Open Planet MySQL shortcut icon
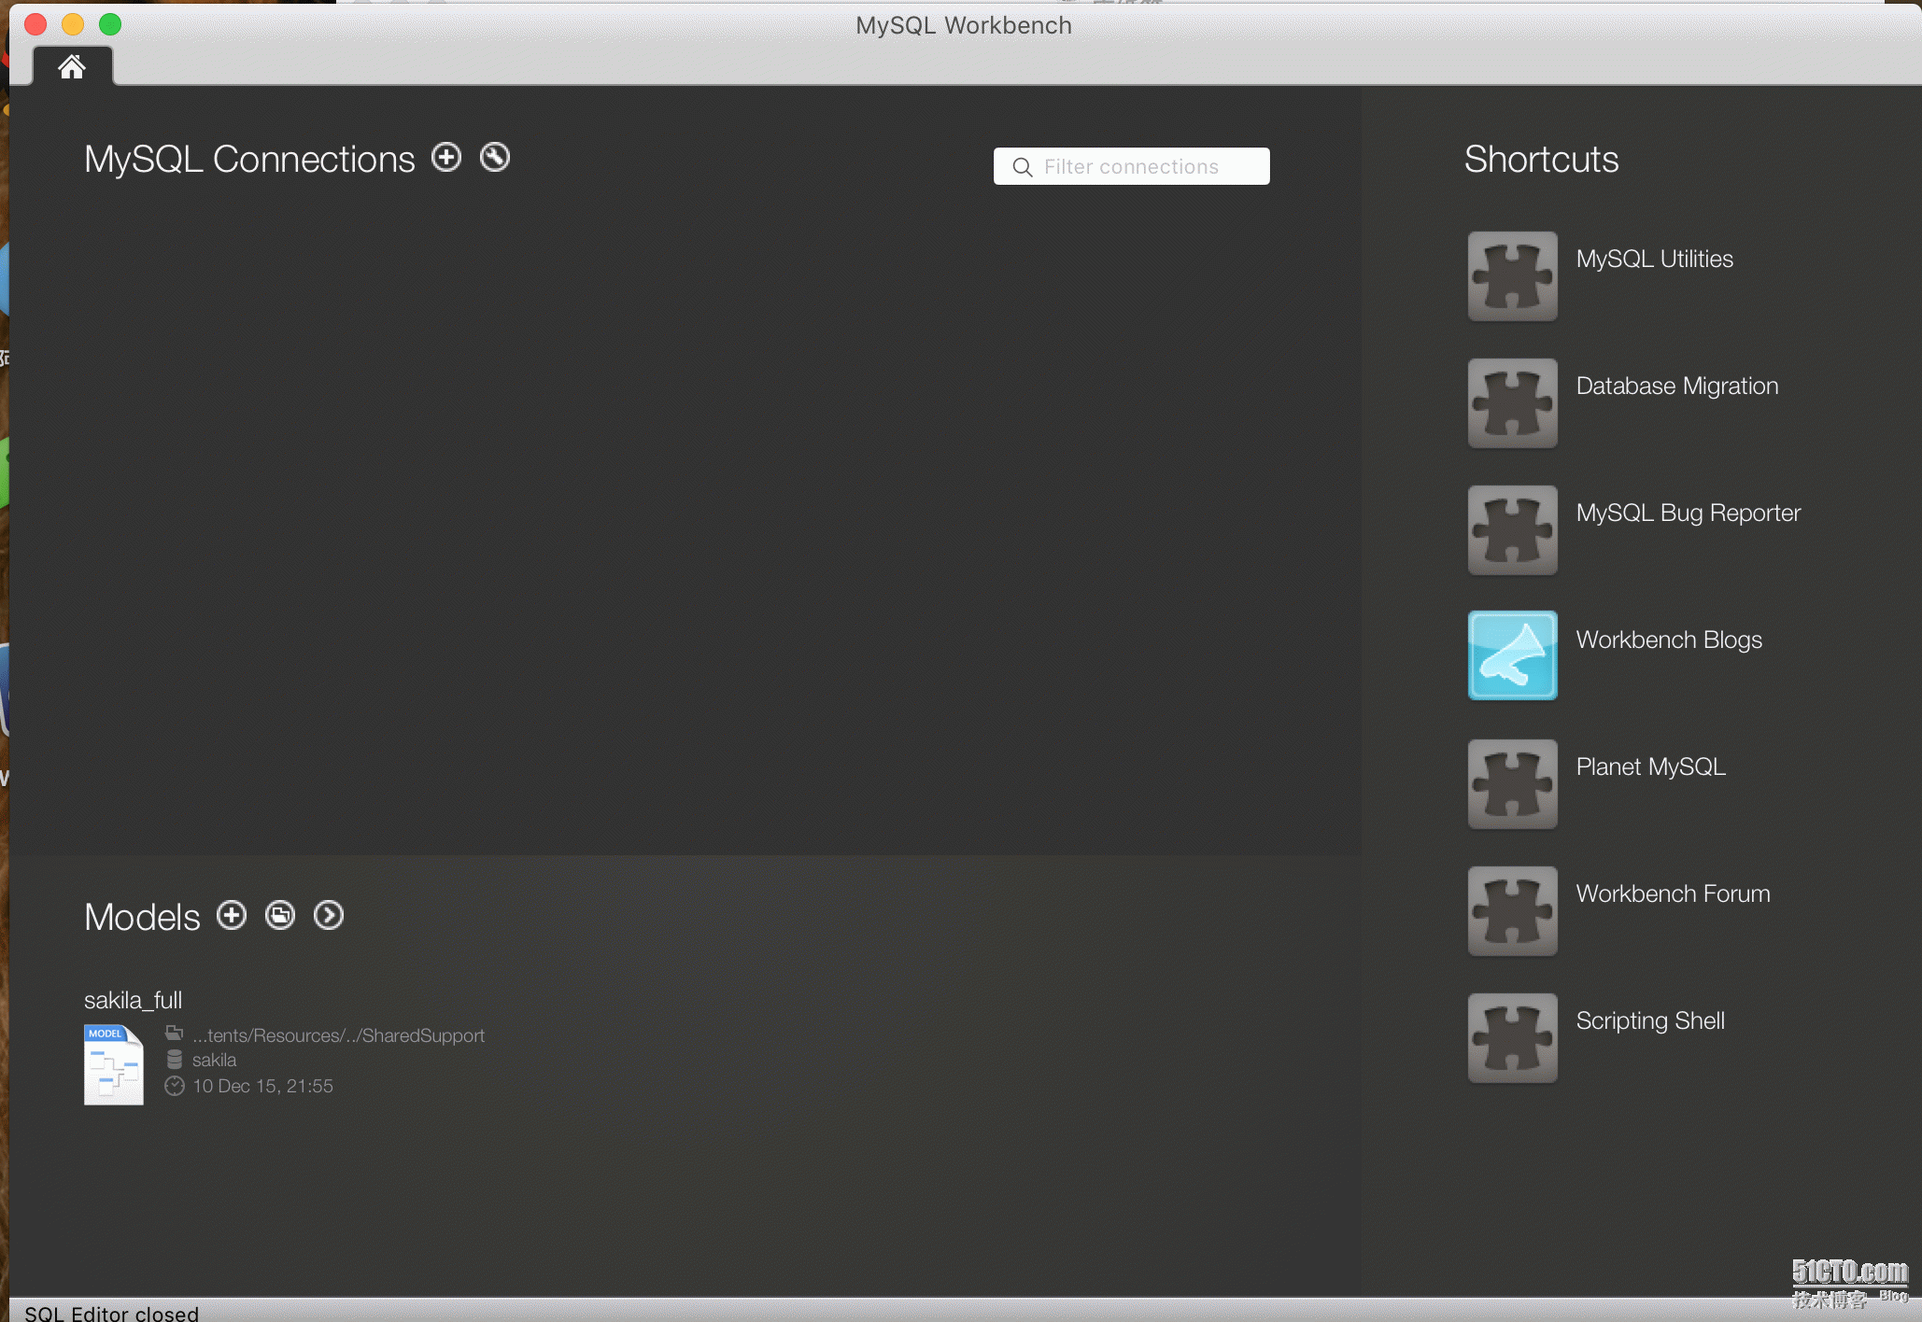 point(1512,784)
